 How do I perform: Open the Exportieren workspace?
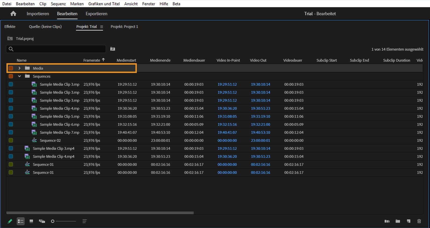(96, 14)
